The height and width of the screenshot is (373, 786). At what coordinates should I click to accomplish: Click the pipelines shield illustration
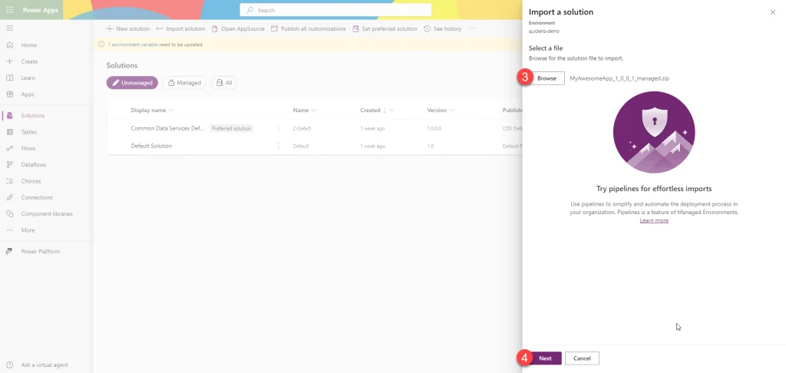pyautogui.click(x=654, y=132)
